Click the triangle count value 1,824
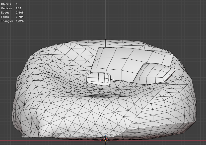 point(20,21)
